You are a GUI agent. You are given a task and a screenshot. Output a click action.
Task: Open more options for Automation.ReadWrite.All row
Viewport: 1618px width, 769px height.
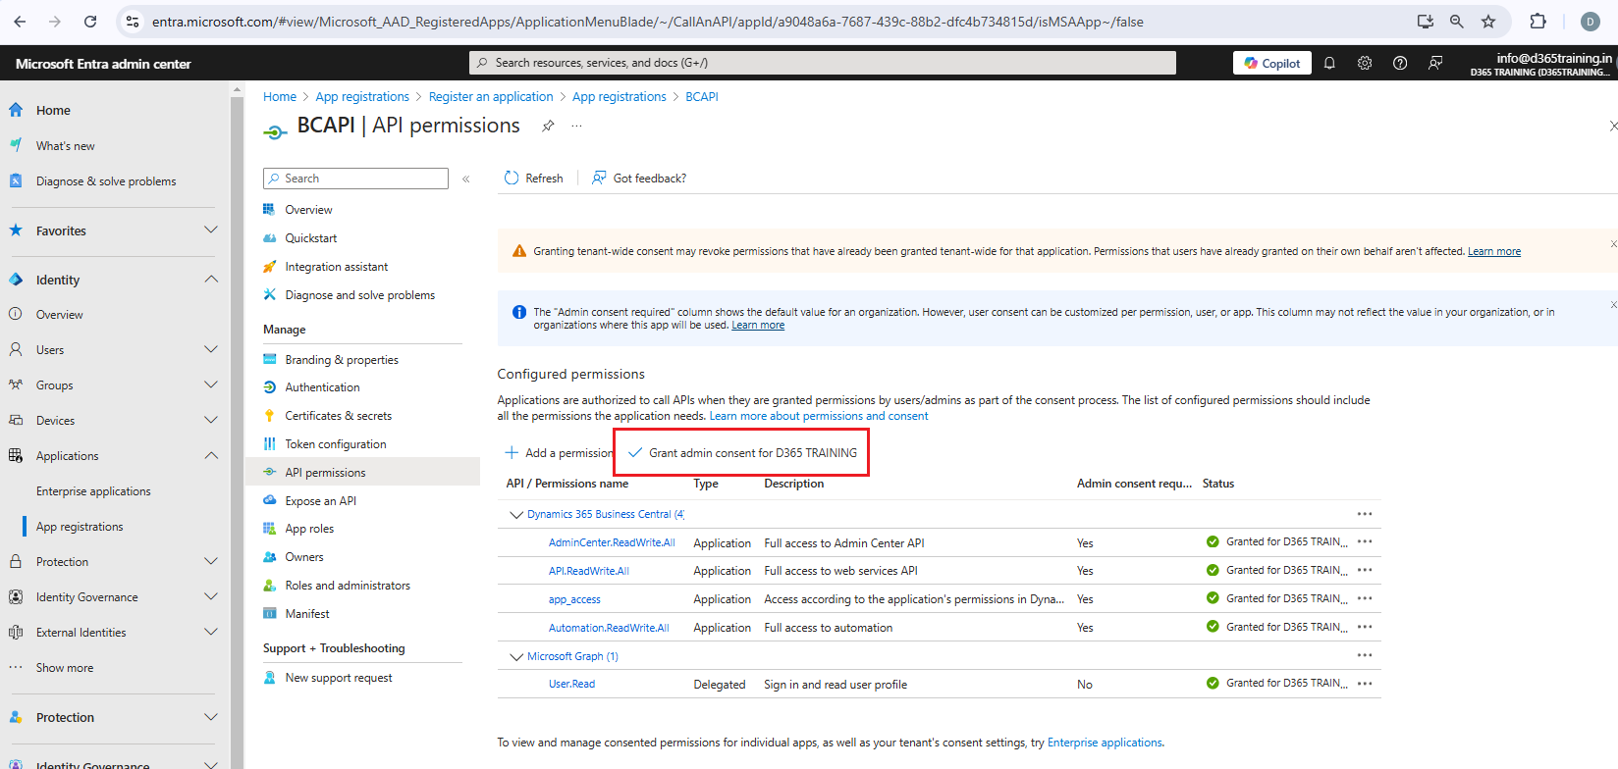pyautogui.click(x=1365, y=627)
